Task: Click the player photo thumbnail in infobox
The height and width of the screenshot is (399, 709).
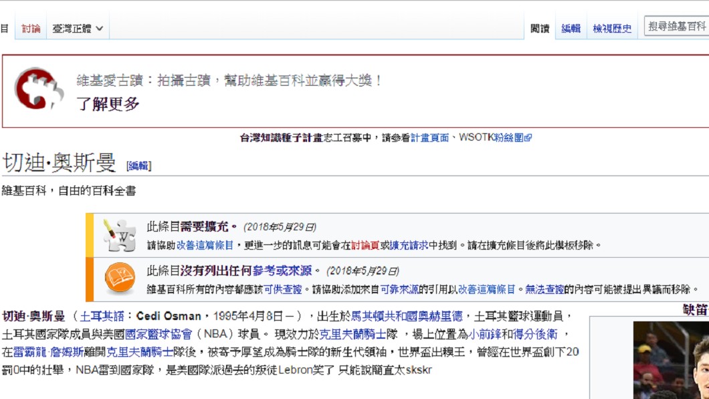Action: [x=671, y=360]
